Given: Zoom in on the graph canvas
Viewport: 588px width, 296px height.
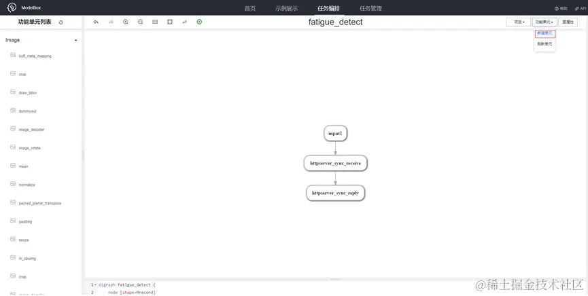Looking at the screenshot, I should click(126, 22).
